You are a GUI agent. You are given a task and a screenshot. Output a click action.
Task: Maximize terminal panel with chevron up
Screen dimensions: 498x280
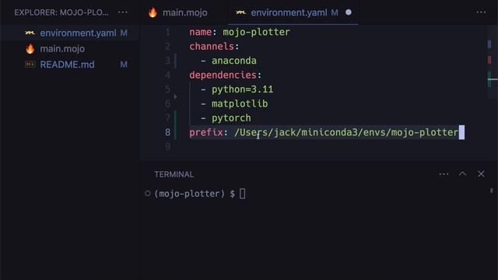(462, 173)
